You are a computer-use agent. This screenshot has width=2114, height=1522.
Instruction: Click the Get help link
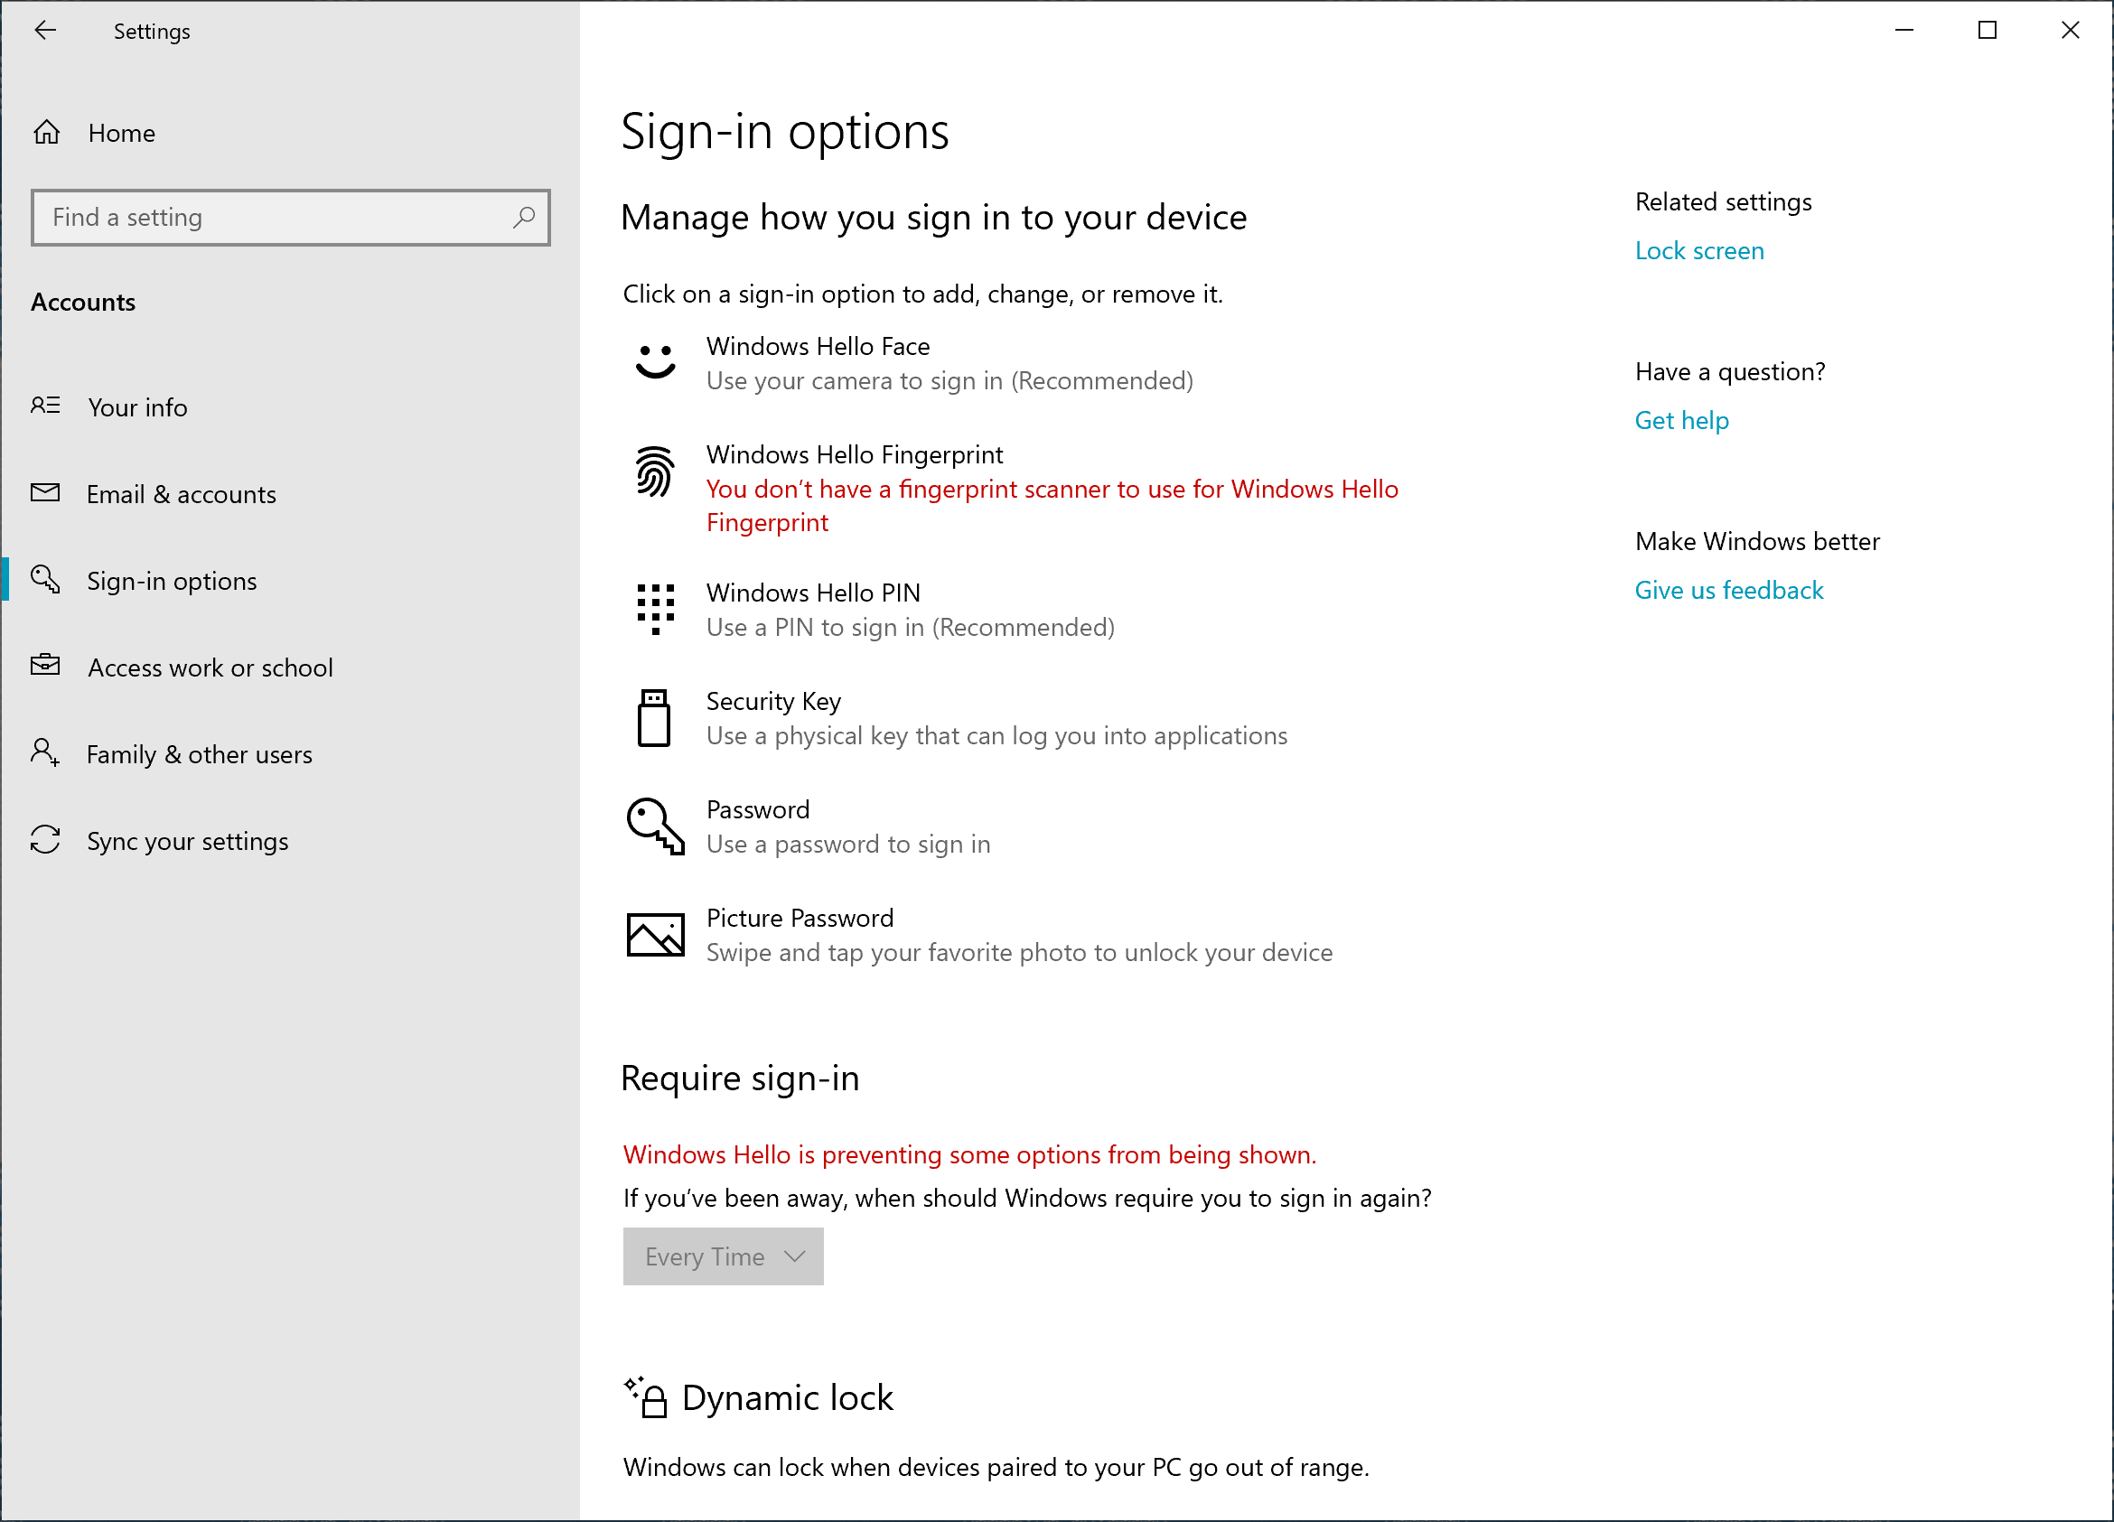(1680, 420)
